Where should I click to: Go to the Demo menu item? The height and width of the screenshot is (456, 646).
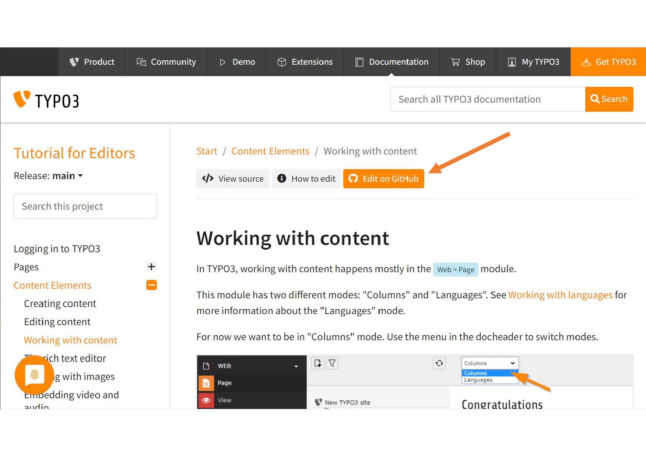(236, 62)
